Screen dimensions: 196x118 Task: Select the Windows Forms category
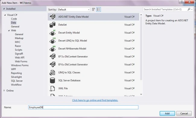[x=20, y=65]
